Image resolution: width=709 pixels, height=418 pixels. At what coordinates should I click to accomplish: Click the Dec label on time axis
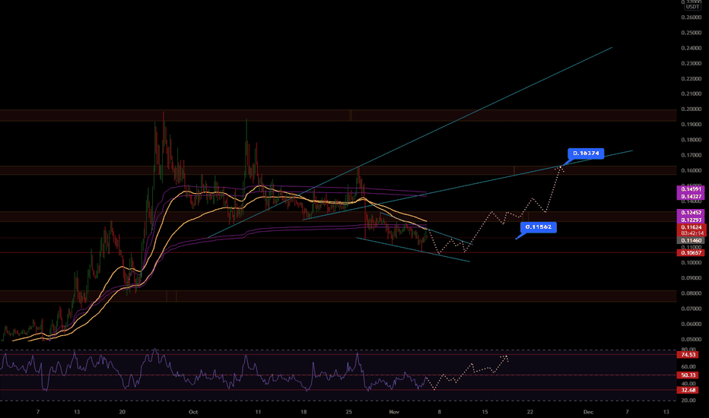click(x=588, y=412)
